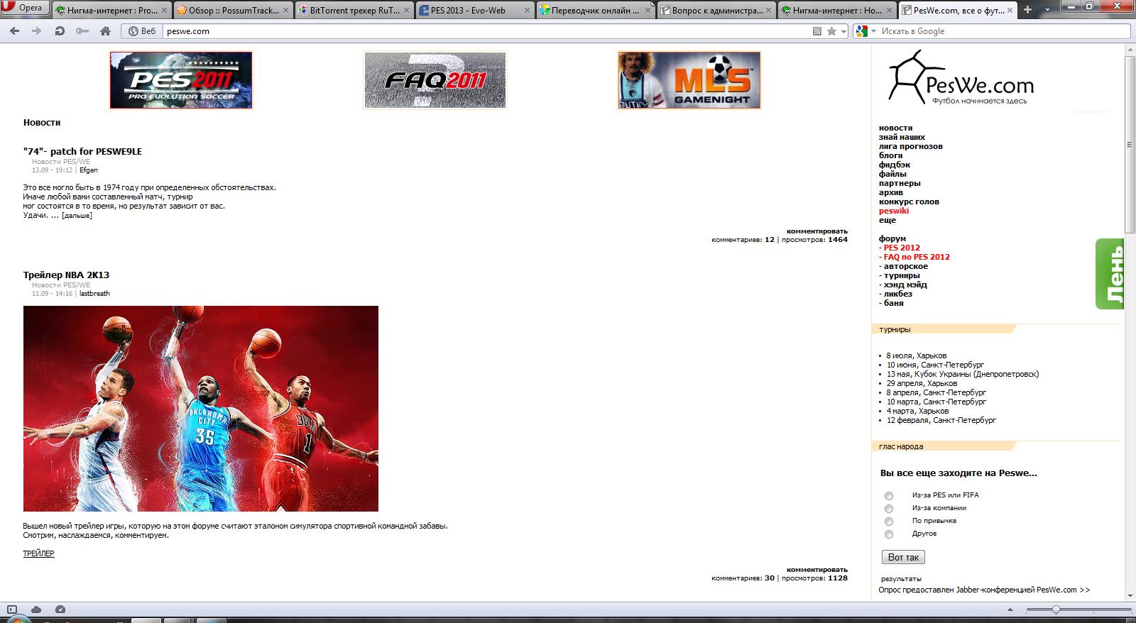Screen dimensions: 1136x623
Task: Select poll option Из-за PES или FIFA
Action: click(x=889, y=496)
